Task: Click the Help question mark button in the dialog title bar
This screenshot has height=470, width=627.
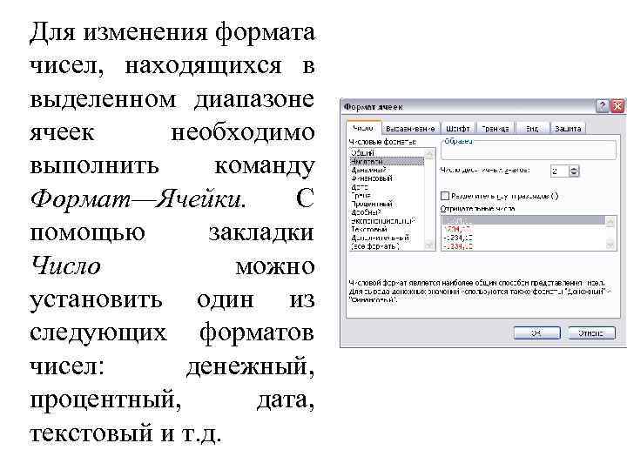Action: pyautogui.click(x=603, y=106)
